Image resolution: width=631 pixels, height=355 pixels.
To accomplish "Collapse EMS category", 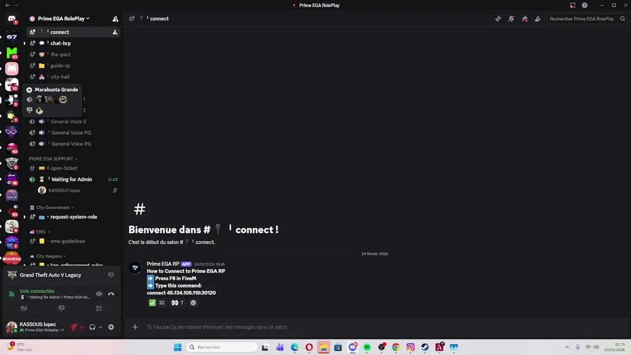I will point(40,232).
